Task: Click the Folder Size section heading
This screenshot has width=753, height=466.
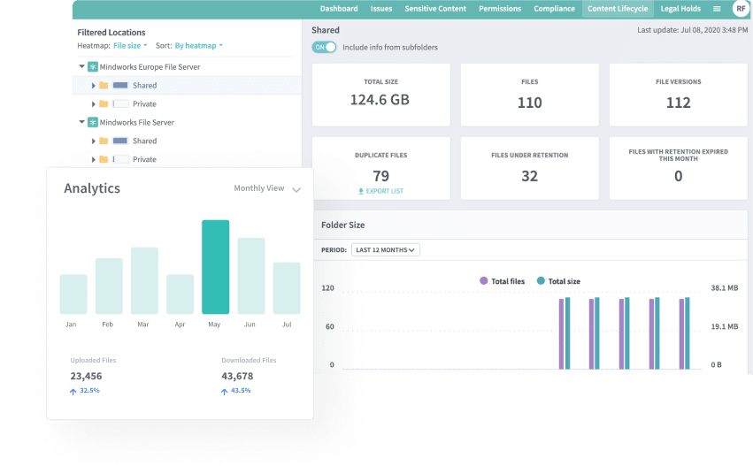Action: [x=343, y=225]
